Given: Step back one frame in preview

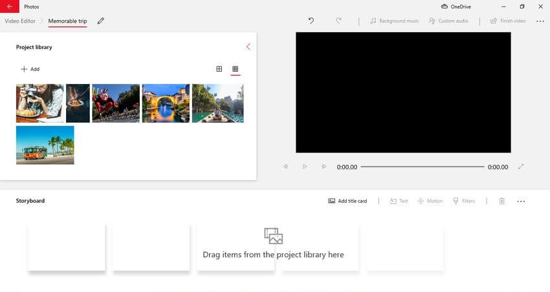Looking at the screenshot, I should tap(285, 167).
